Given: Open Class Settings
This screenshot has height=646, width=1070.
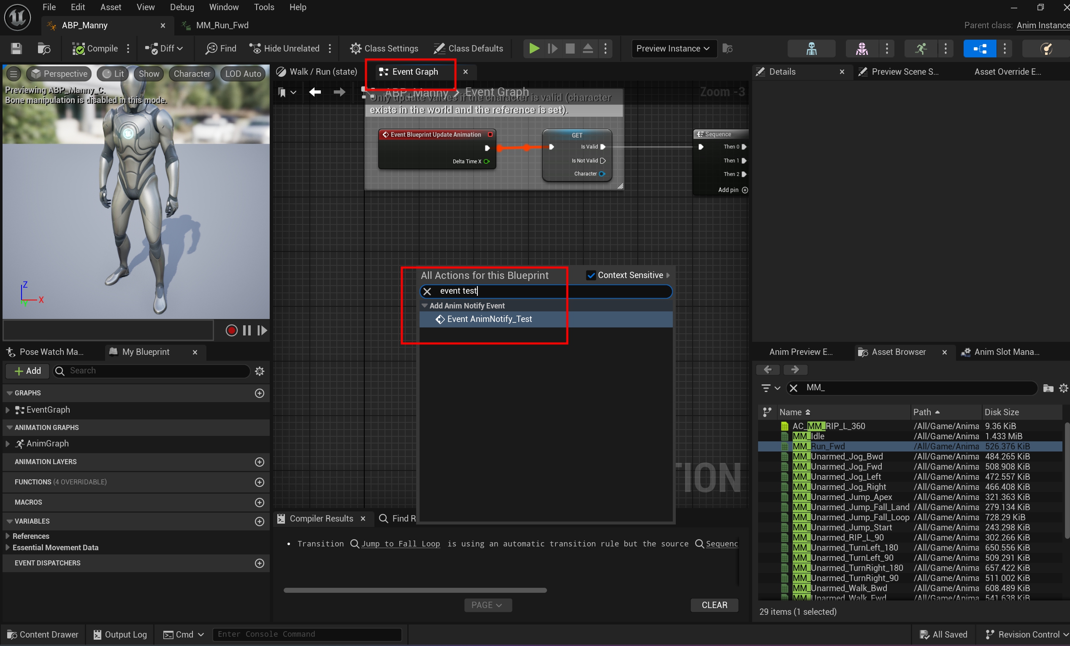Looking at the screenshot, I should coord(384,48).
